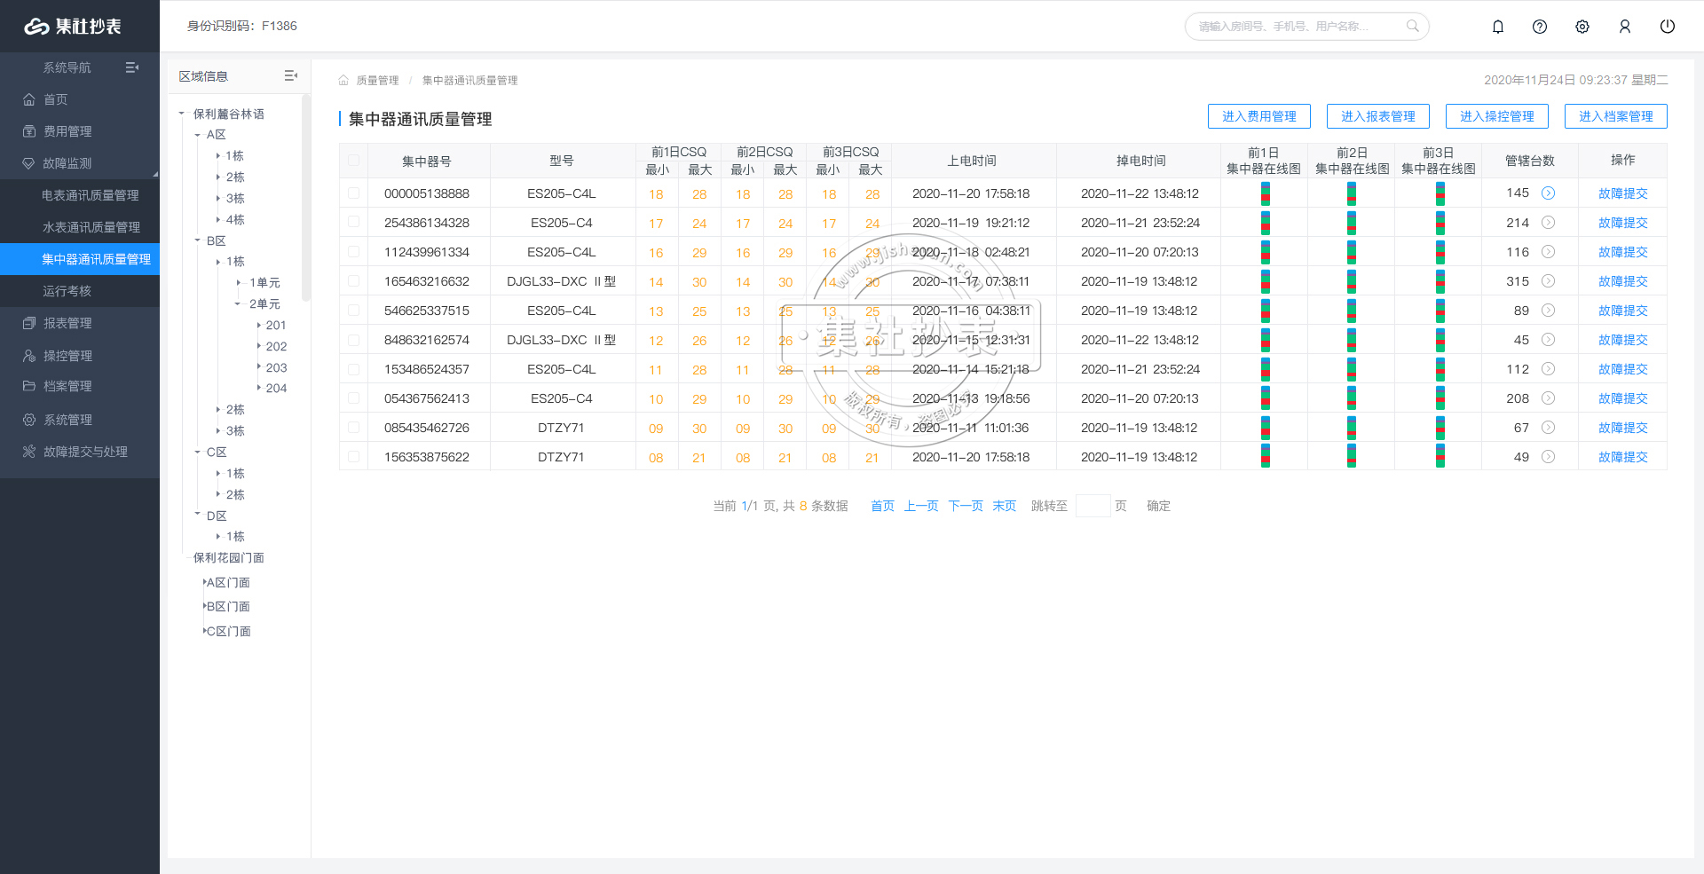Screen dimensions: 1704x874
Task: Collapse the region info panel icon
Action: (290, 76)
